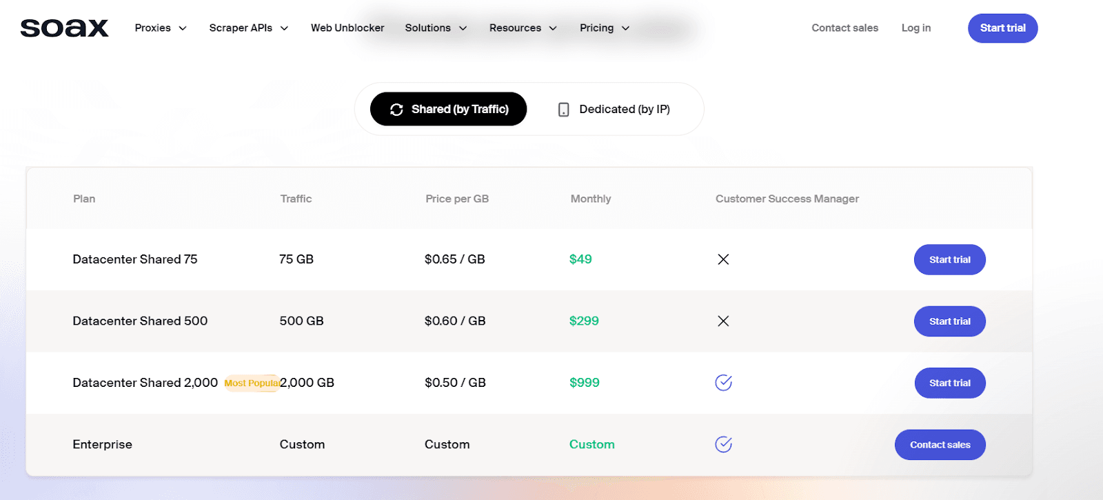Open the Web Unblocker menu item

[347, 28]
